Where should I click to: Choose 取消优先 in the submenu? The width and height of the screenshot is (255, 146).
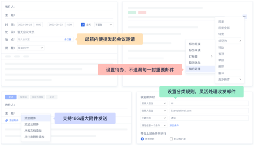point(194,63)
